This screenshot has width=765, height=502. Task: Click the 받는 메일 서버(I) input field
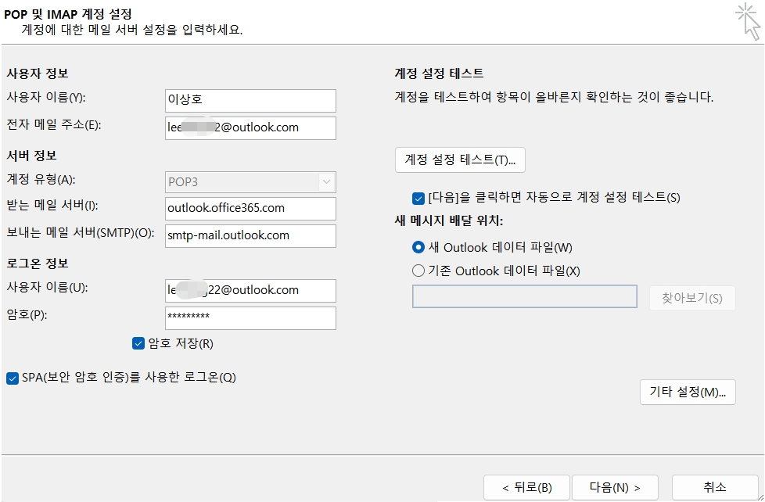point(250,208)
